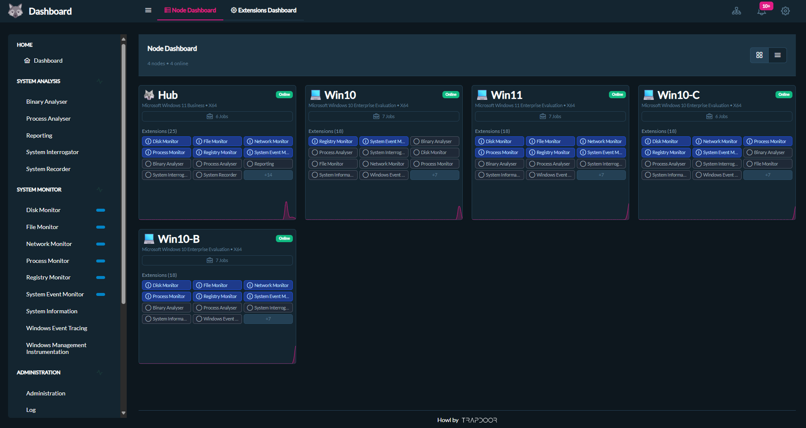Open Windows Event Tracing in sidebar
The width and height of the screenshot is (806, 428).
(x=57, y=328)
